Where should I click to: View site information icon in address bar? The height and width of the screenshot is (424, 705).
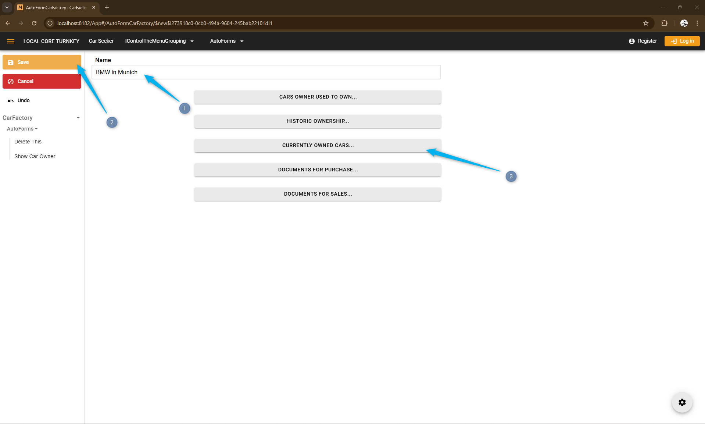(x=50, y=23)
